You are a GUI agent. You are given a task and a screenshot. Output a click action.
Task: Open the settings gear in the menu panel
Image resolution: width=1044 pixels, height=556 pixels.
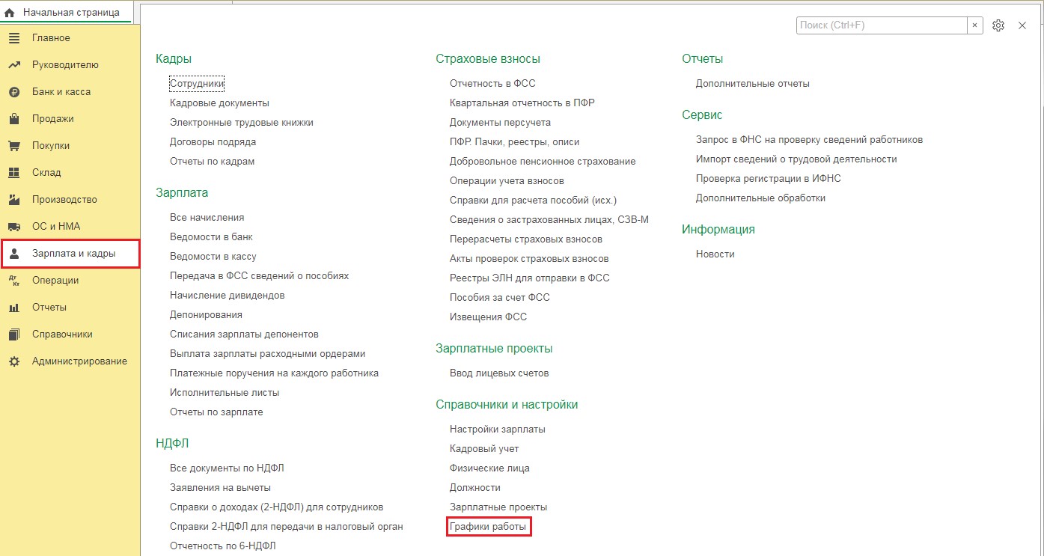pos(998,25)
